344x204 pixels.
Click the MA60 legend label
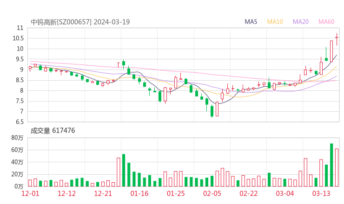click(326, 22)
